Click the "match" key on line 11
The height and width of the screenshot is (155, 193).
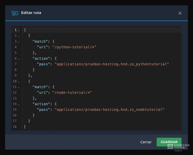tap(40, 87)
